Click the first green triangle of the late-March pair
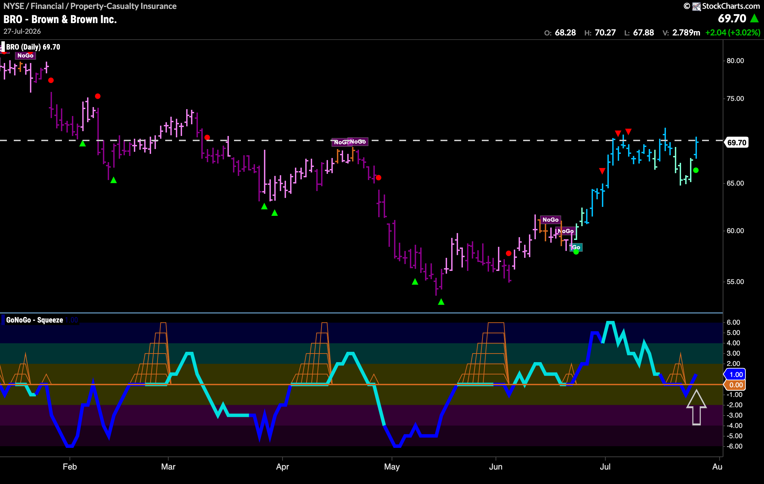764x484 pixels. [x=264, y=207]
